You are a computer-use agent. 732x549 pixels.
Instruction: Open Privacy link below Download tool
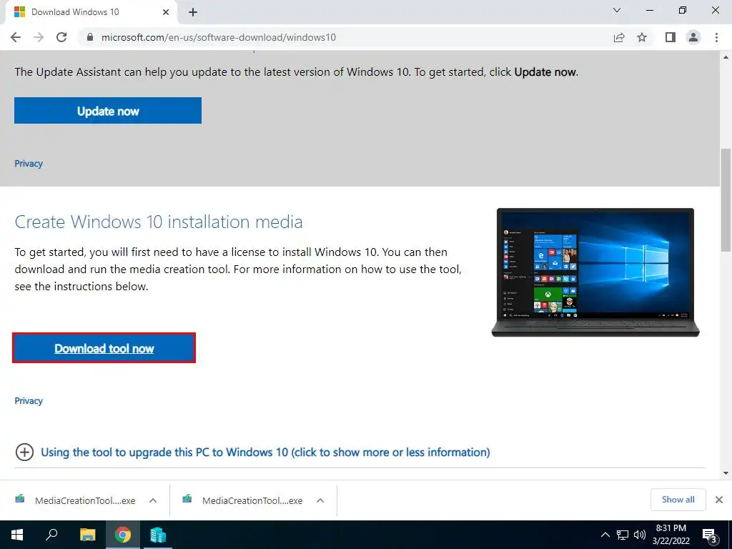pos(29,400)
